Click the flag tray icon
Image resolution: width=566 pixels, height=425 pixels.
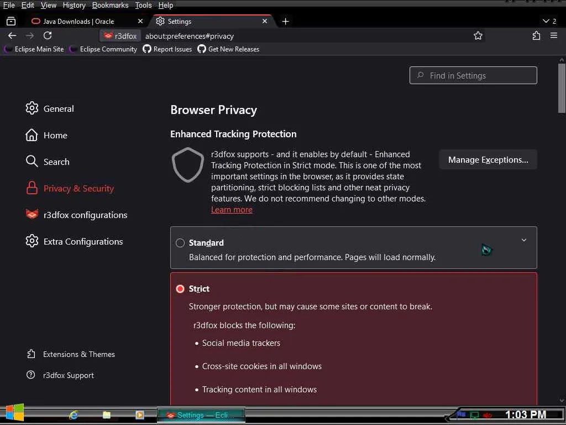(x=461, y=414)
